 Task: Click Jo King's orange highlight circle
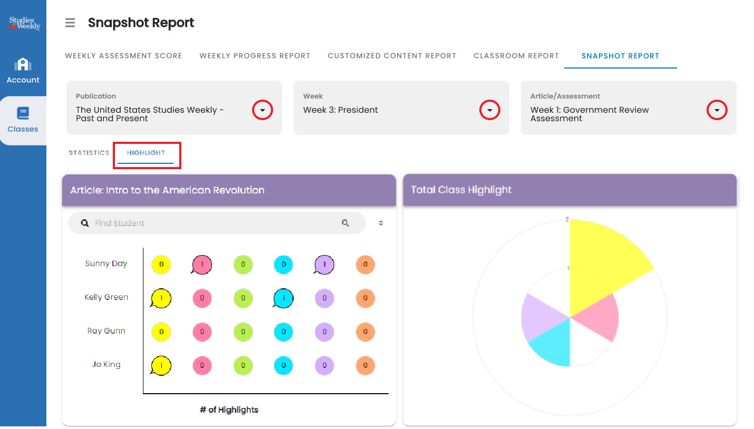pyautogui.click(x=365, y=365)
